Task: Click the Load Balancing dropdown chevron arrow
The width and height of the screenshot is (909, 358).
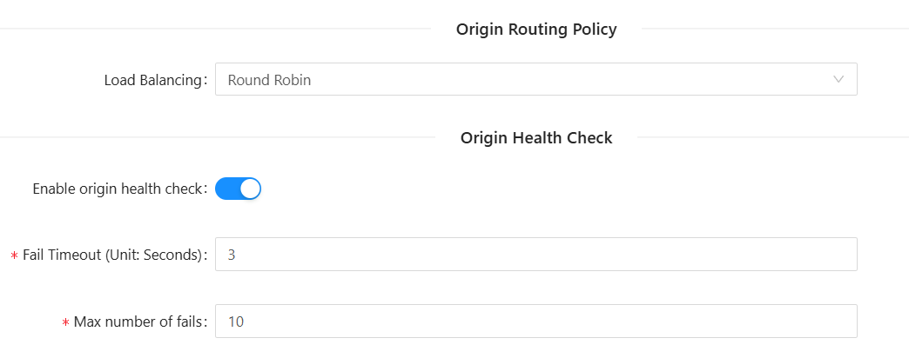Action: pyautogui.click(x=838, y=79)
